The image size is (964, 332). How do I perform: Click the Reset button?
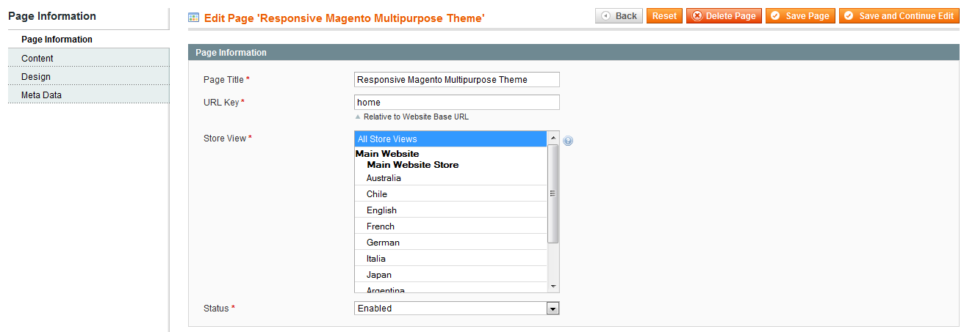tap(664, 16)
